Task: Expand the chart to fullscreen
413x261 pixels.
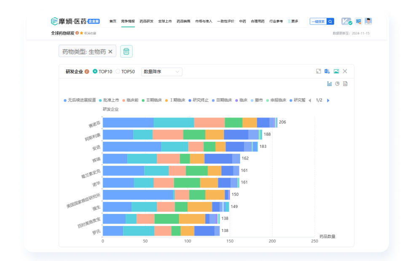Action: coord(319,71)
